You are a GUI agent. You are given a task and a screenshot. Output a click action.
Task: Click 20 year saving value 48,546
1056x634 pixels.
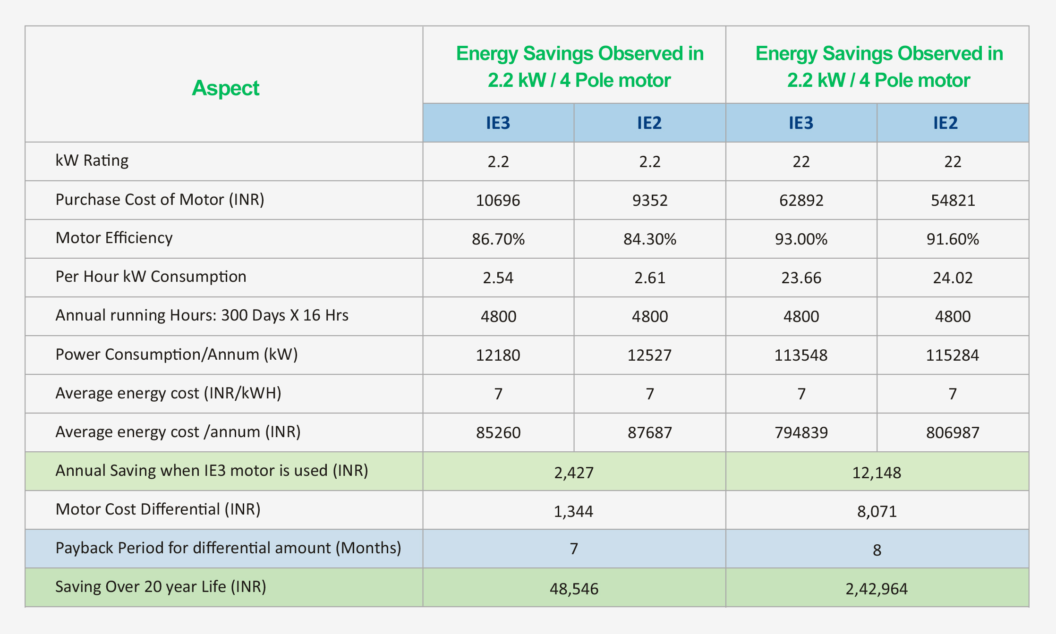[574, 589]
